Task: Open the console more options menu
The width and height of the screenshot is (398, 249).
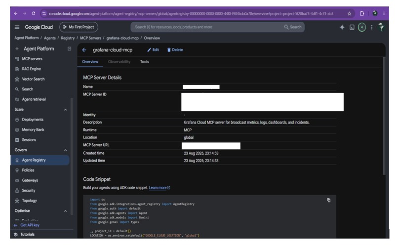Action: 372,27
